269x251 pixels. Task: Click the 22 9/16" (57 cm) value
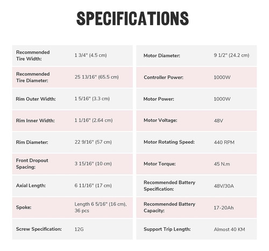[x=93, y=142]
